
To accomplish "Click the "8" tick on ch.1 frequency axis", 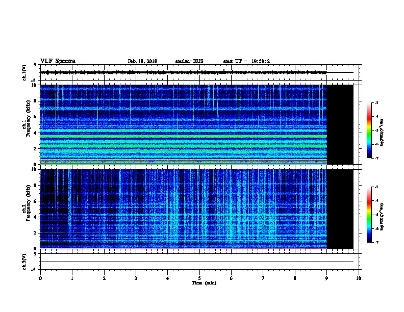I will [35, 101].
